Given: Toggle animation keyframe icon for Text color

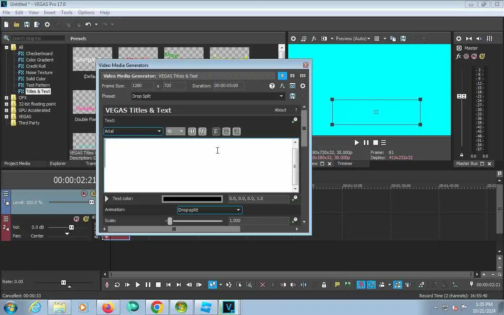Looking at the screenshot, I should [294, 199].
